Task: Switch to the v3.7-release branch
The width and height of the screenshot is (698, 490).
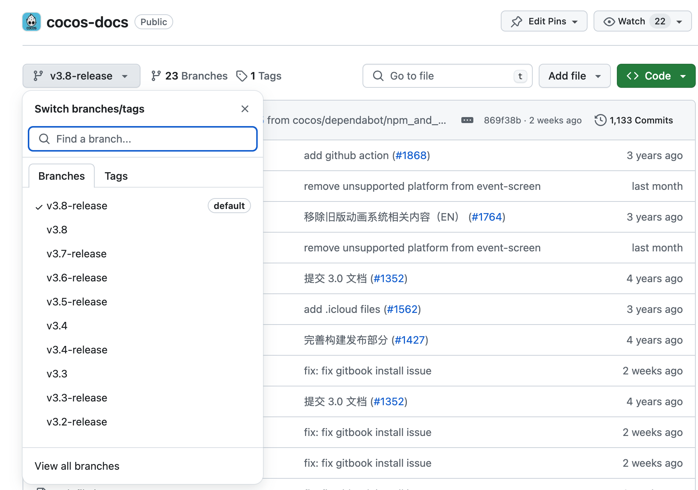Action: click(77, 254)
